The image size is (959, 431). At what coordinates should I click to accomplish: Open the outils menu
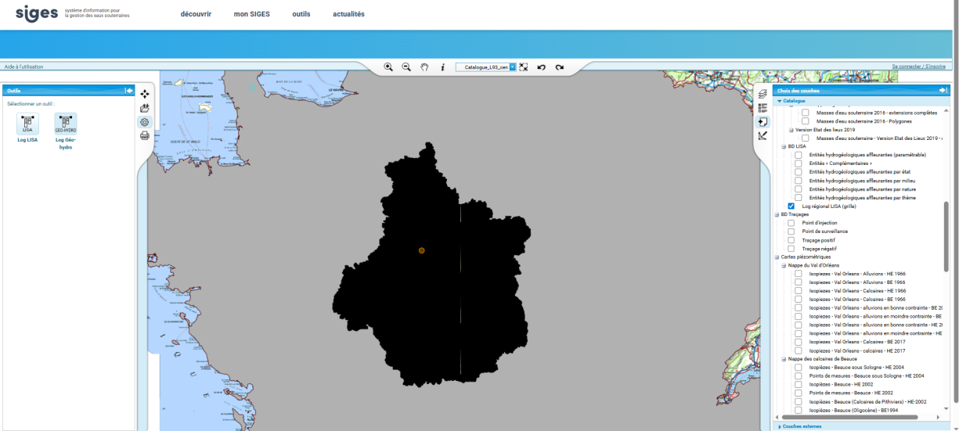point(301,14)
